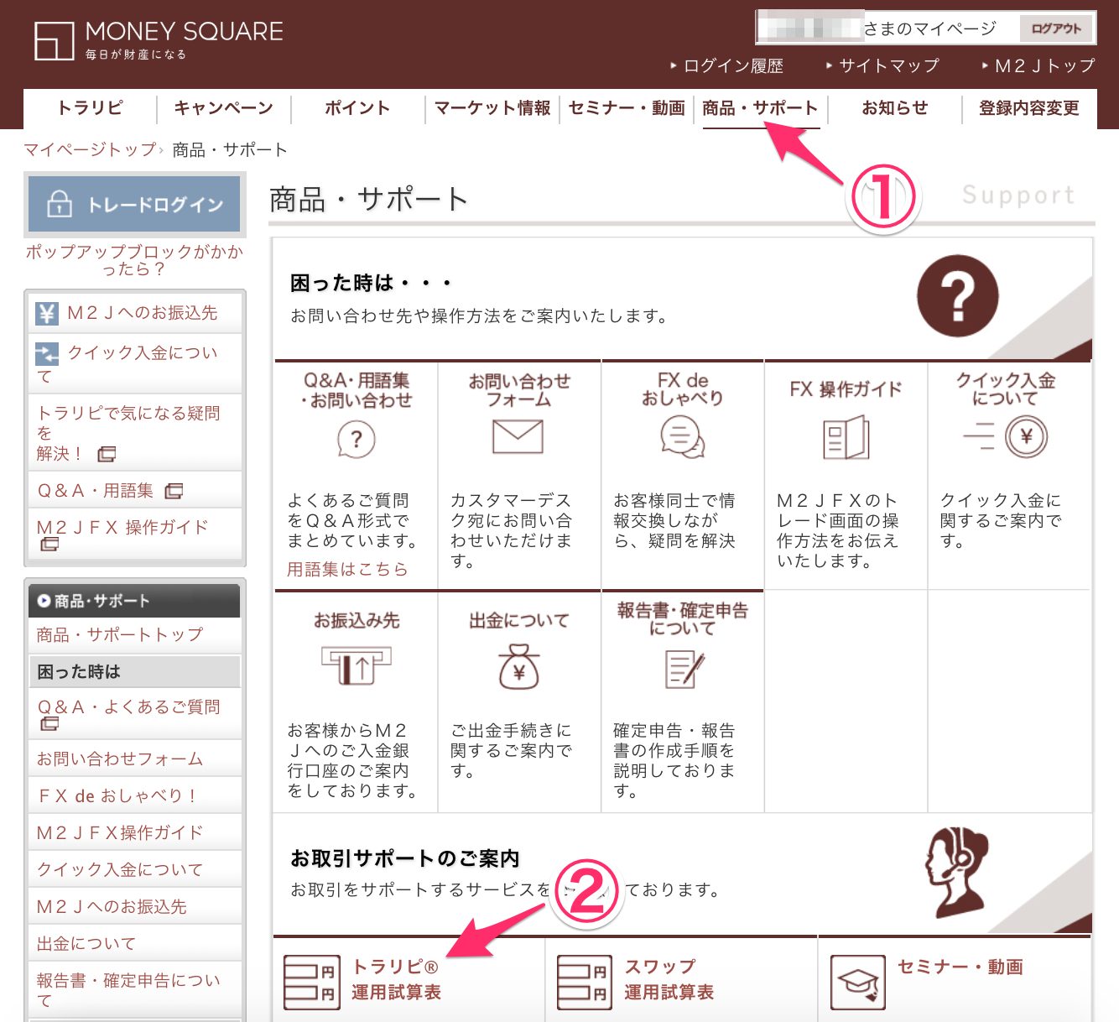Click the new-window icon under M2JFX 操作ガイド
Viewport: 1119px width, 1022px height.
(x=49, y=544)
